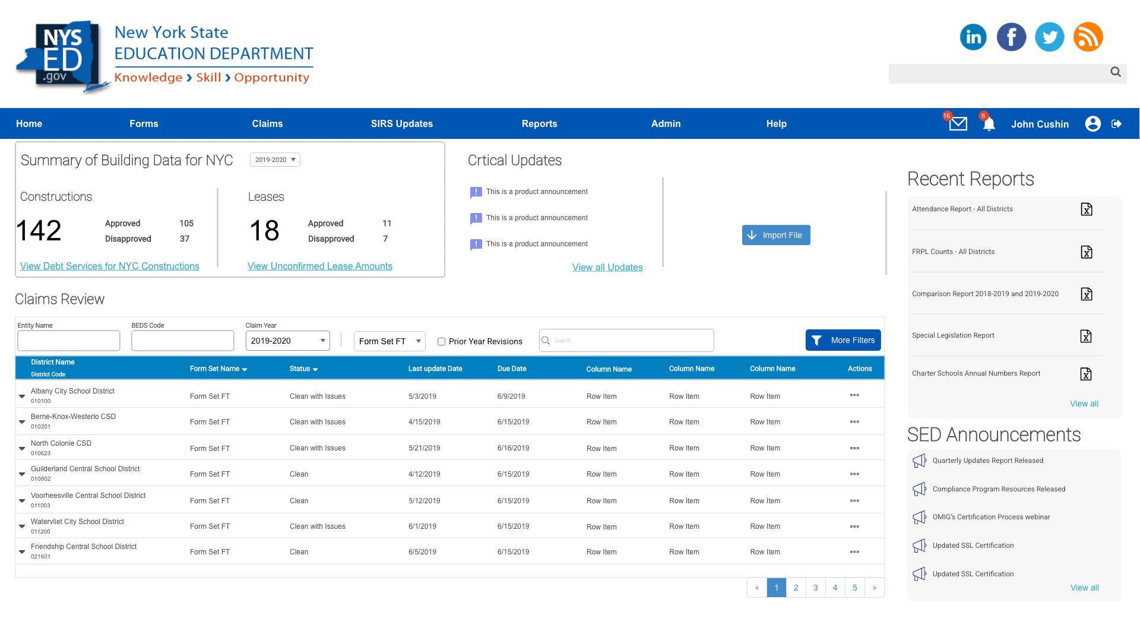Click into the Entity Name field

click(69, 341)
